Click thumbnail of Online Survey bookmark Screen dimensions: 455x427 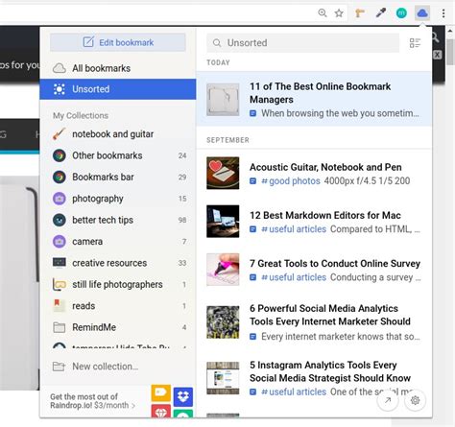pyautogui.click(x=223, y=270)
